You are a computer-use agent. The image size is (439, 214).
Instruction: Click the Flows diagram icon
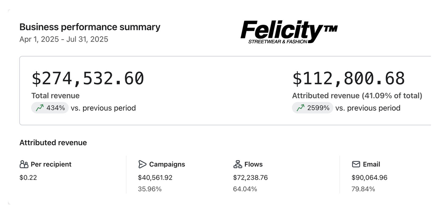238,164
